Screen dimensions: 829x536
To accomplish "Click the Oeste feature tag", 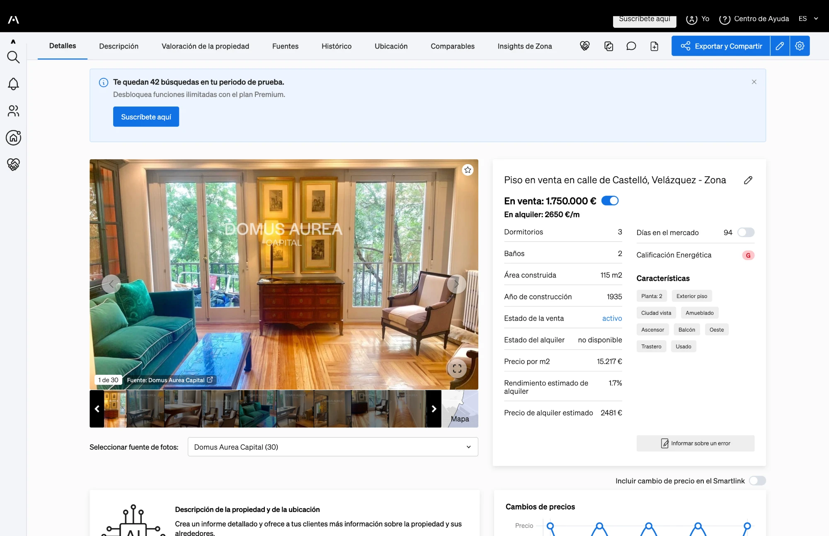I will [x=717, y=330].
